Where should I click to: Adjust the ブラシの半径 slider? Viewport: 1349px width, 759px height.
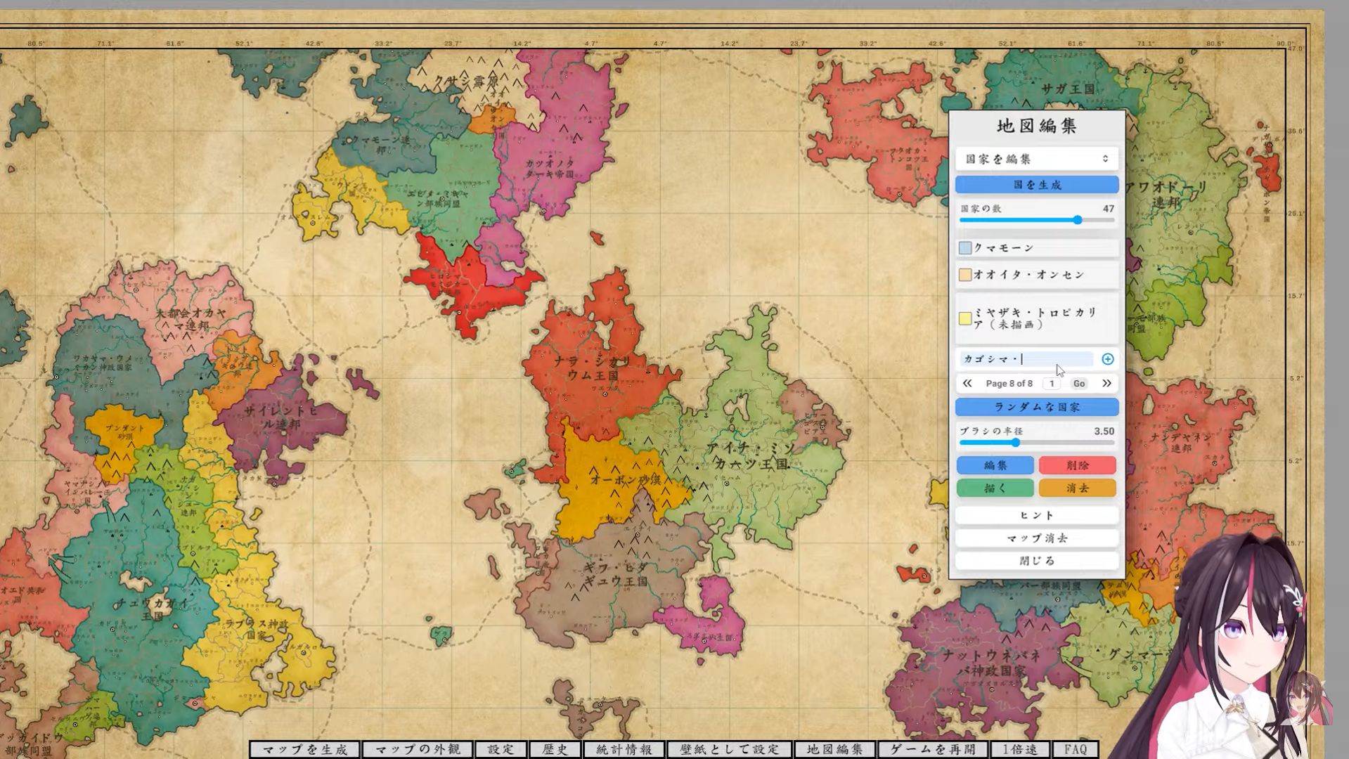1016,443
